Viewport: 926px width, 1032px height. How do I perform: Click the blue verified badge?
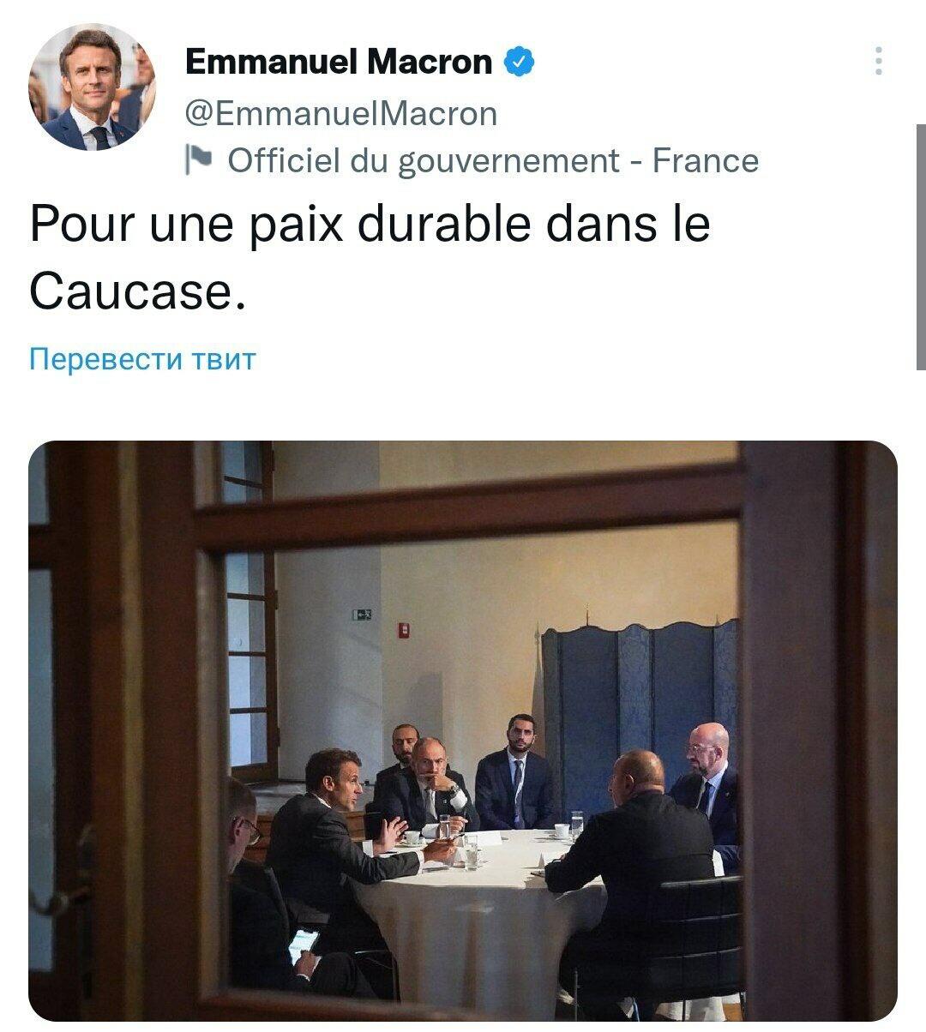tap(519, 62)
